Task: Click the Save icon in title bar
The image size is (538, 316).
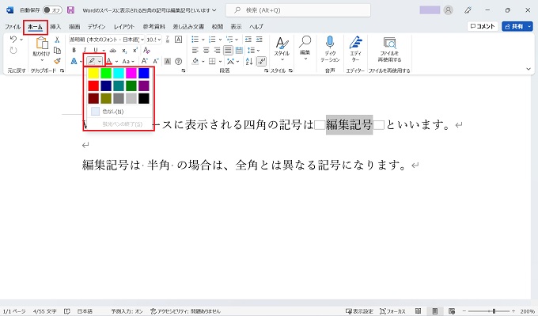Action: [70, 10]
